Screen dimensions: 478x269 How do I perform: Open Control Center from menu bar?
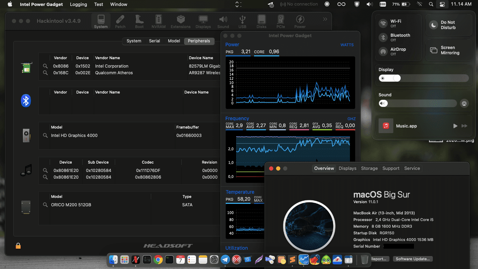click(442, 4)
